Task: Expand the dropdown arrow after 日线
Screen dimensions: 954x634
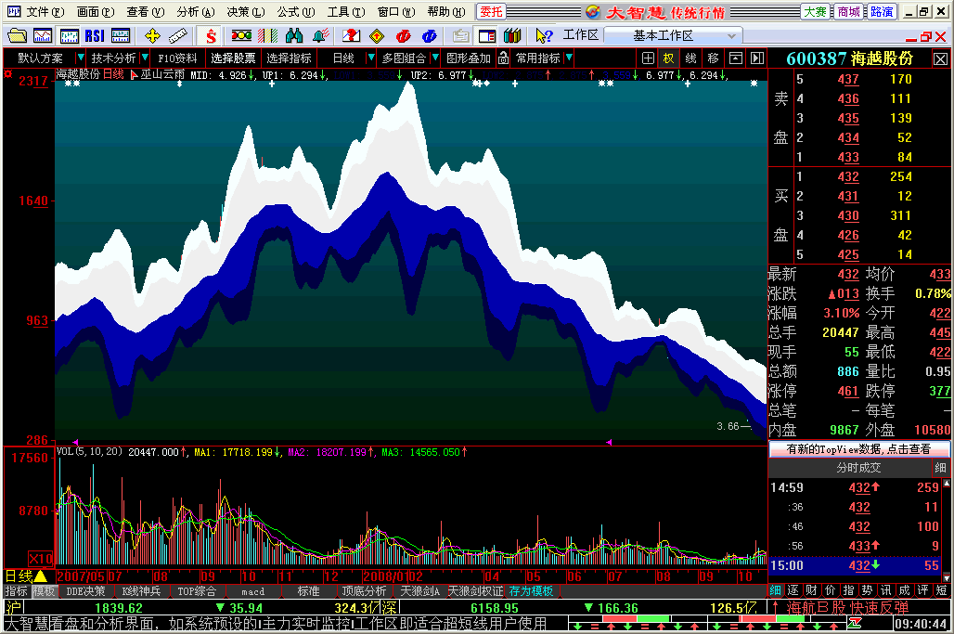Action: [x=370, y=58]
